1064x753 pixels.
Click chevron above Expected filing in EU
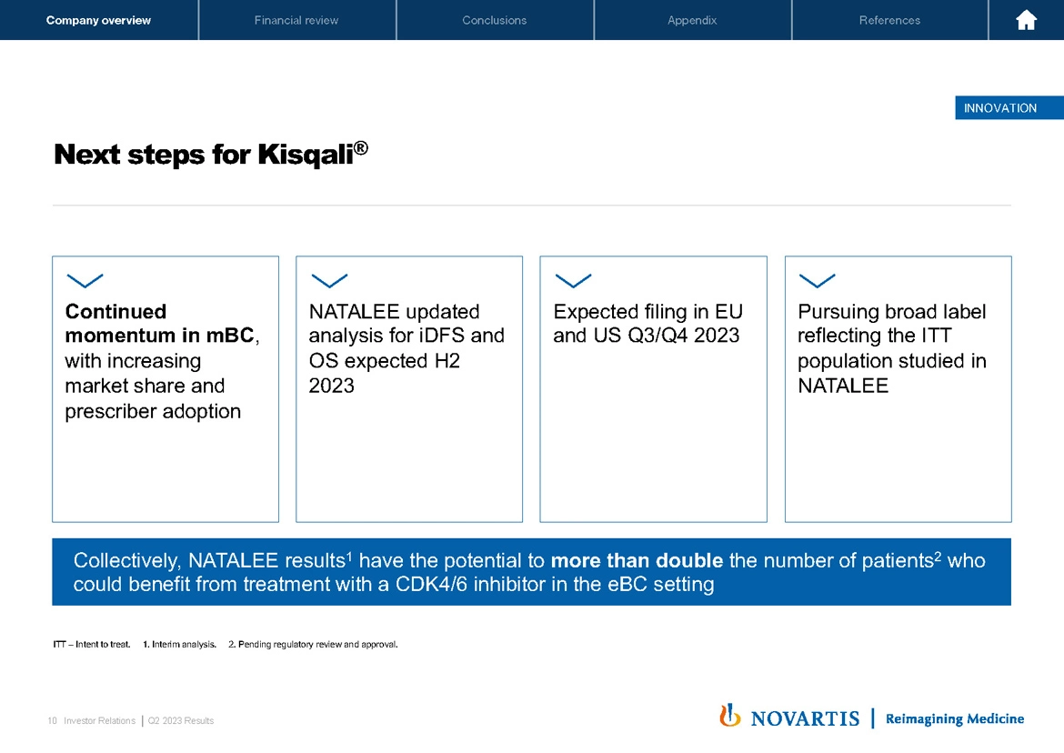click(573, 279)
